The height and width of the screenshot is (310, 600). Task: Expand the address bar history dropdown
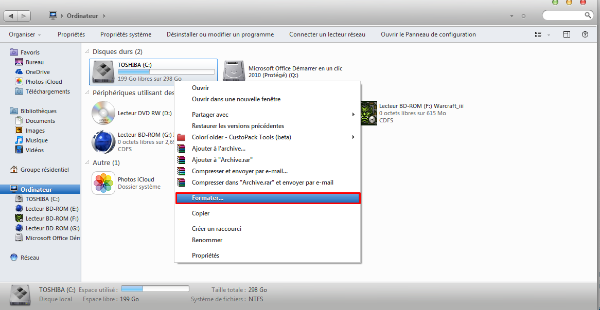[512, 16]
